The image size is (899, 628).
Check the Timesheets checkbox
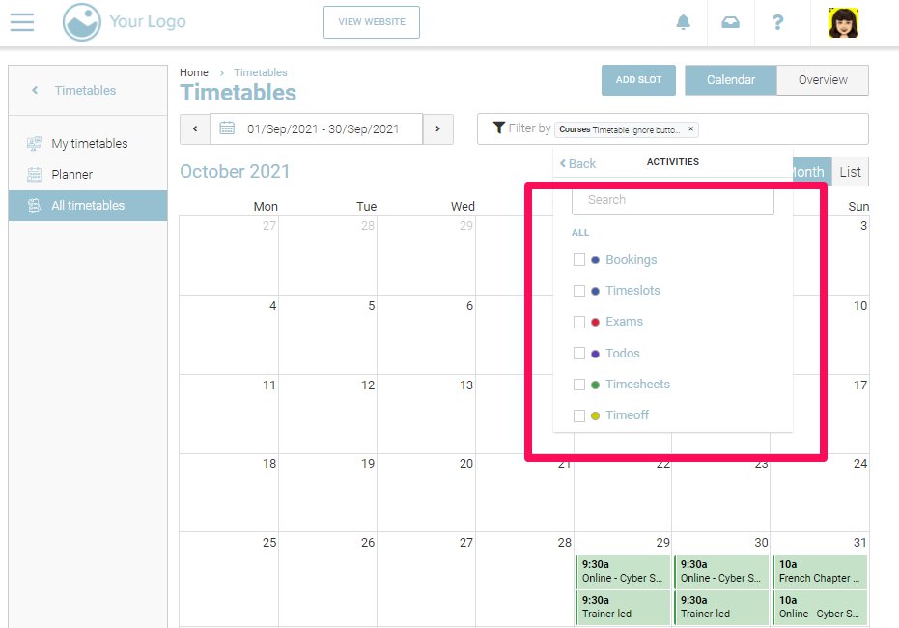579,385
